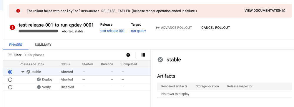This screenshot has width=294, height=107.
Task: Collapse the stable phase tree arrow
Action: tap(23, 72)
